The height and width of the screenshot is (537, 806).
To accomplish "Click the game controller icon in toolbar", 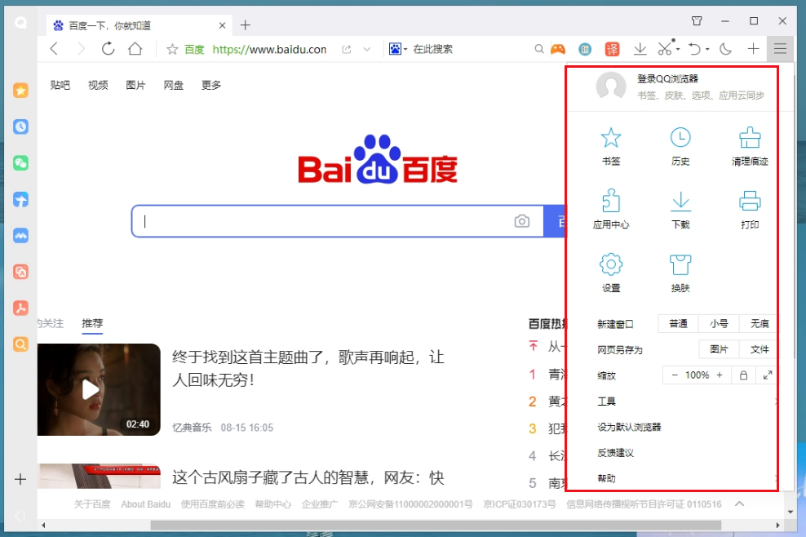I will (558, 49).
